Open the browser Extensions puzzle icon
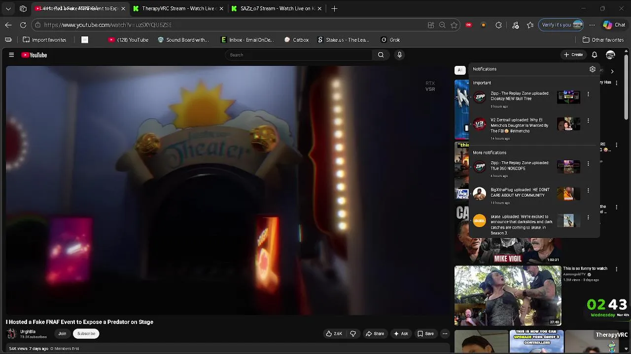The height and width of the screenshot is (354, 631). (499, 25)
